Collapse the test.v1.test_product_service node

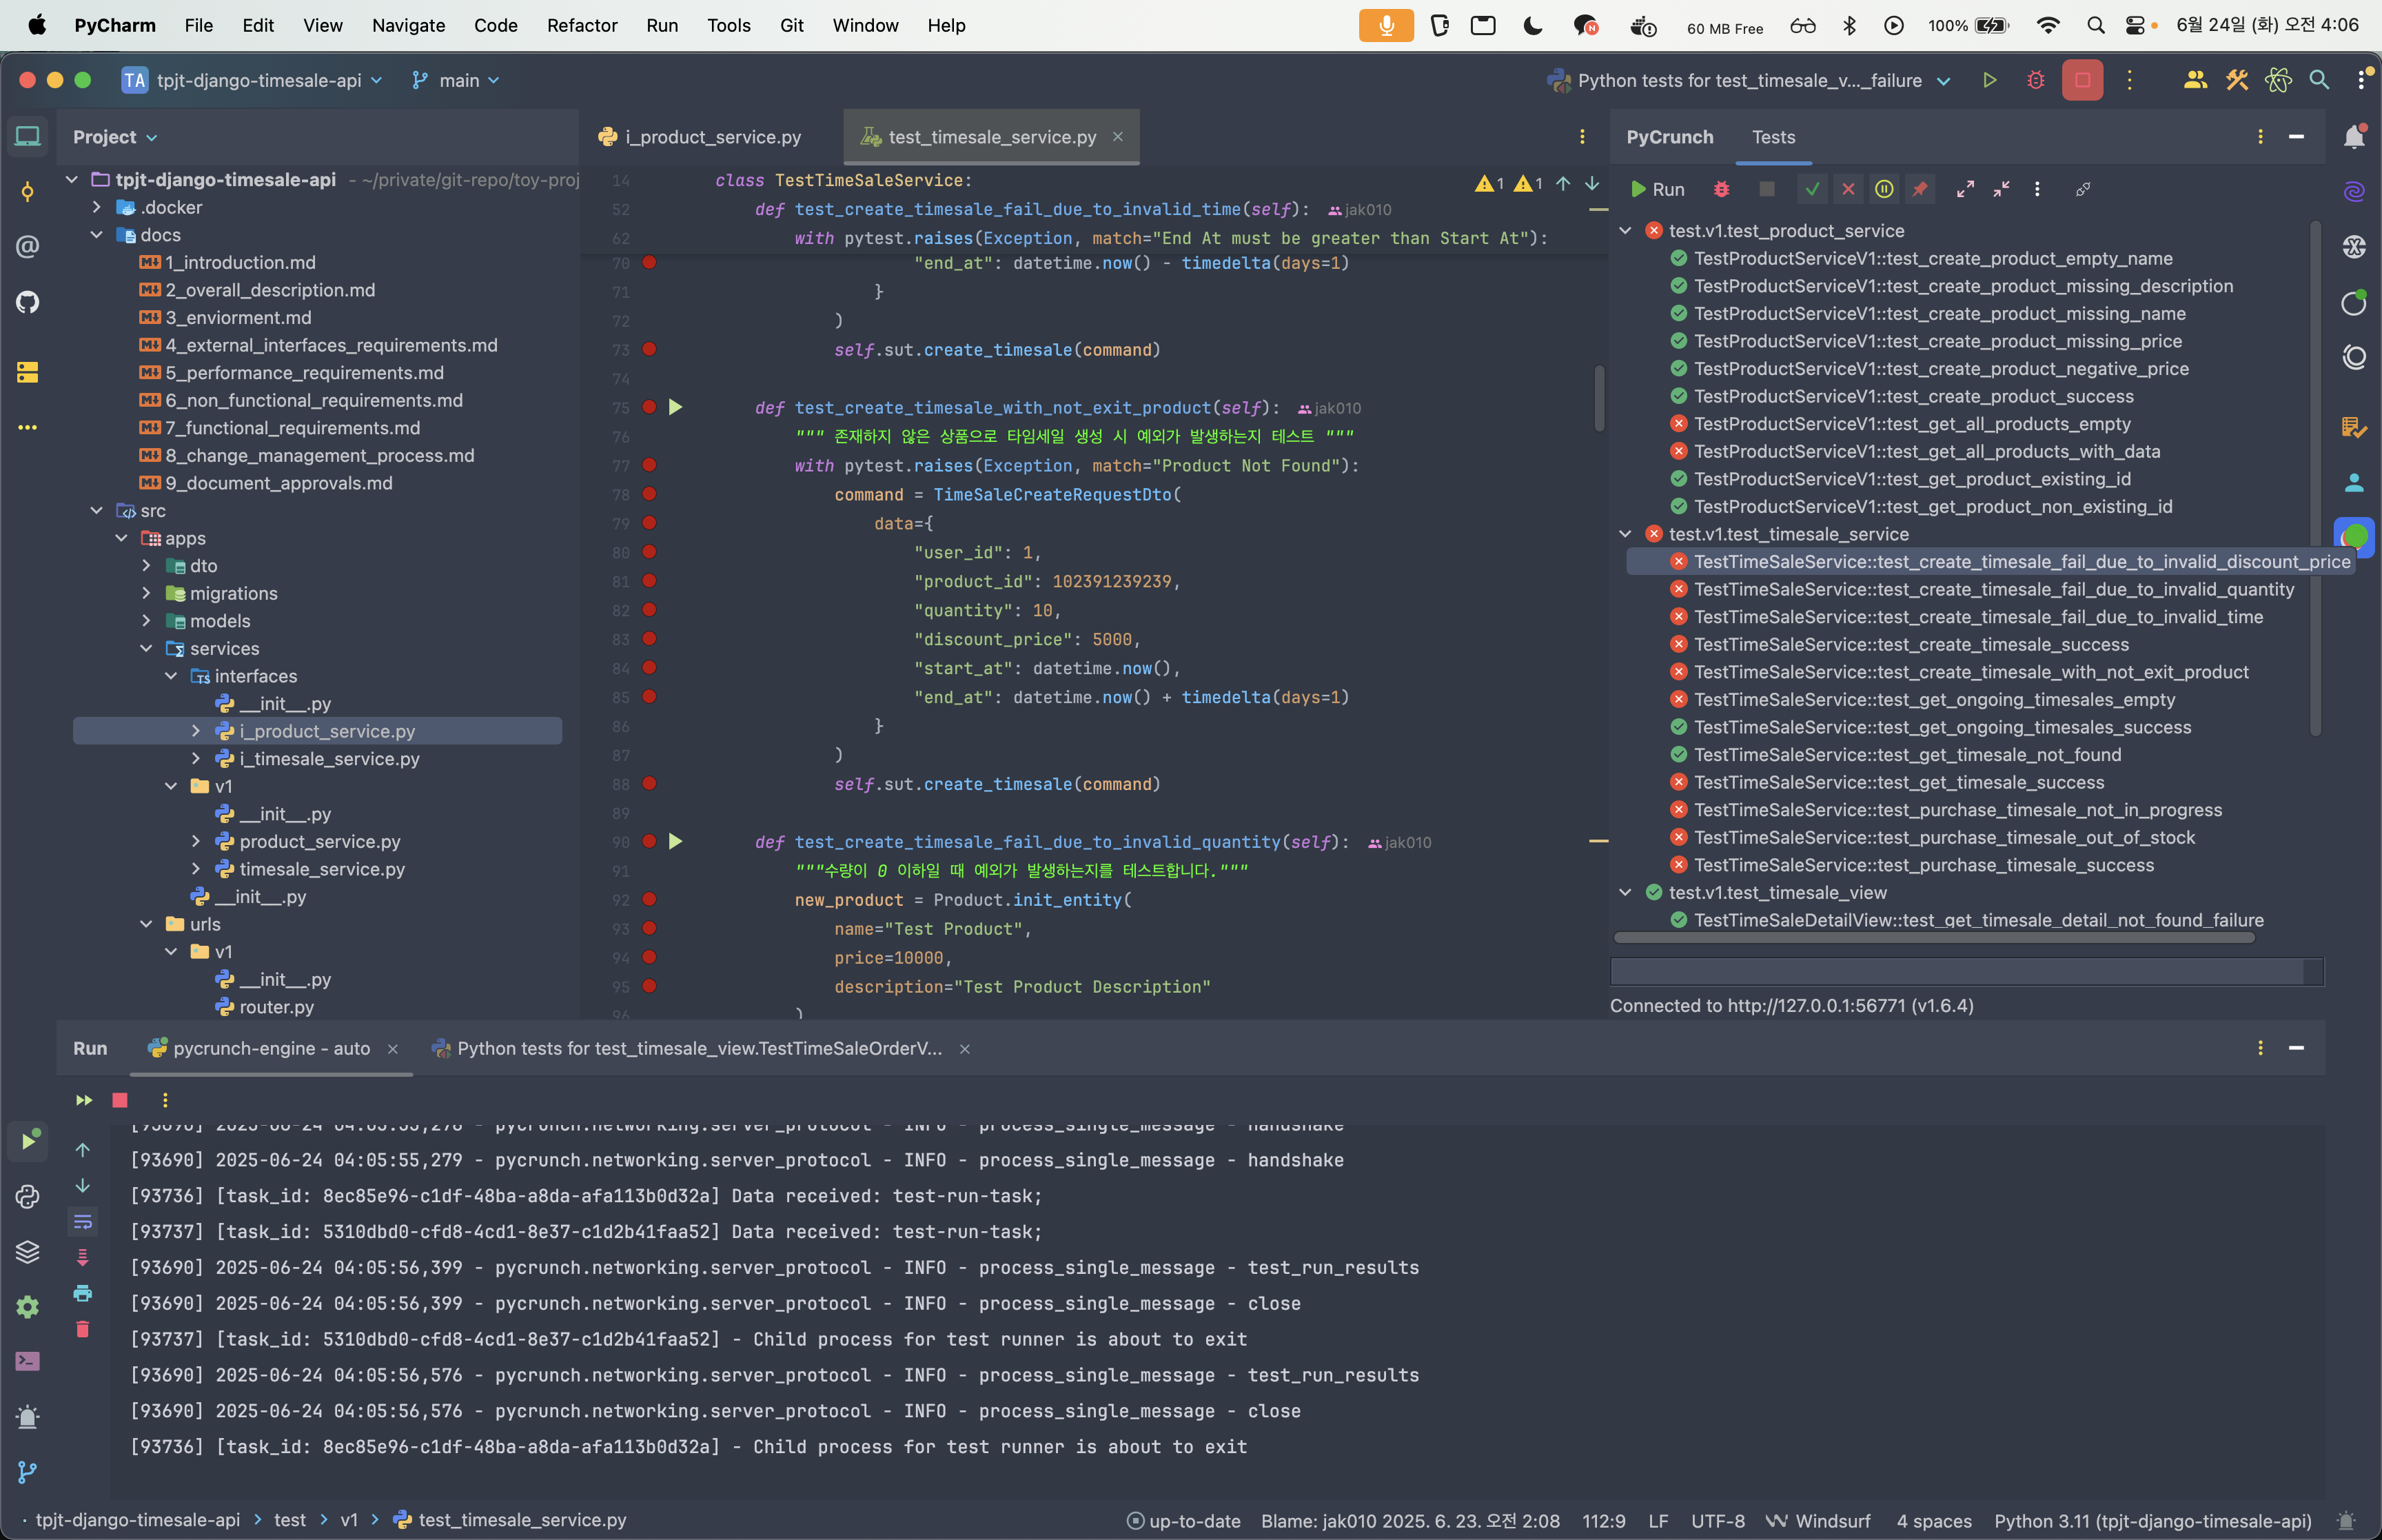tap(1625, 231)
